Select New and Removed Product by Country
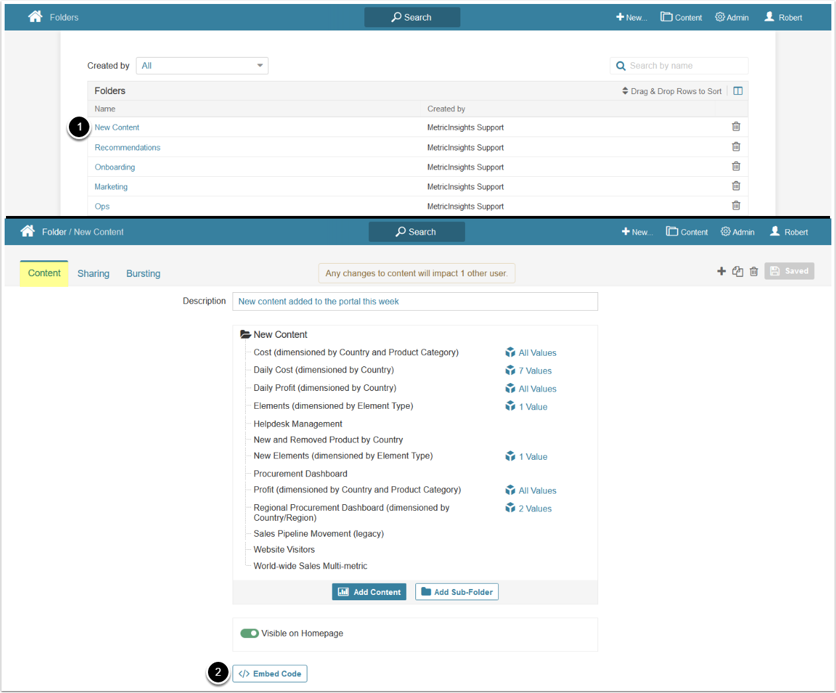Screen dimensions: 836x693 click(329, 440)
